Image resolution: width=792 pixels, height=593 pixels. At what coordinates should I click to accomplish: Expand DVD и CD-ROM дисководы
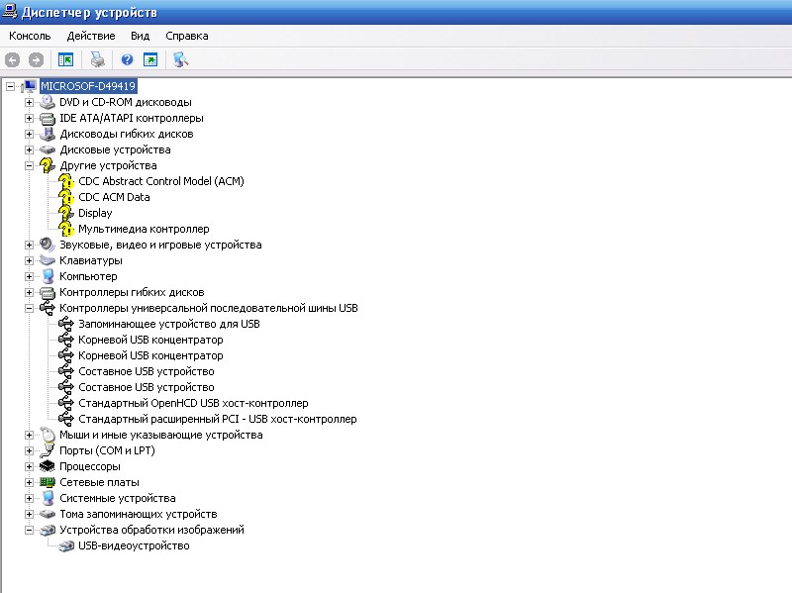[x=30, y=103]
